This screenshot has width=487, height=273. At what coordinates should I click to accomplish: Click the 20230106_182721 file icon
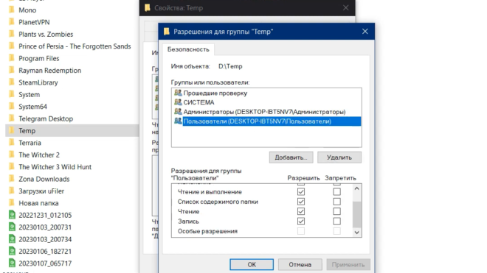tap(12, 252)
